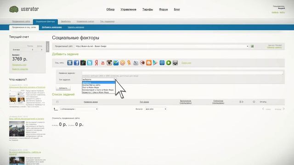The height and width of the screenshot is (165, 294).
Task: Open the Форум top menu item
Action: click(x=164, y=9)
